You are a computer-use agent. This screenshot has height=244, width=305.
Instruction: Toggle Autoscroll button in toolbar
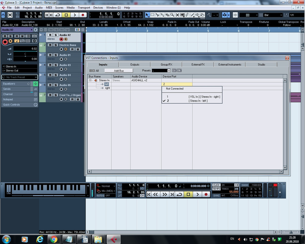[x=224, y=15]
